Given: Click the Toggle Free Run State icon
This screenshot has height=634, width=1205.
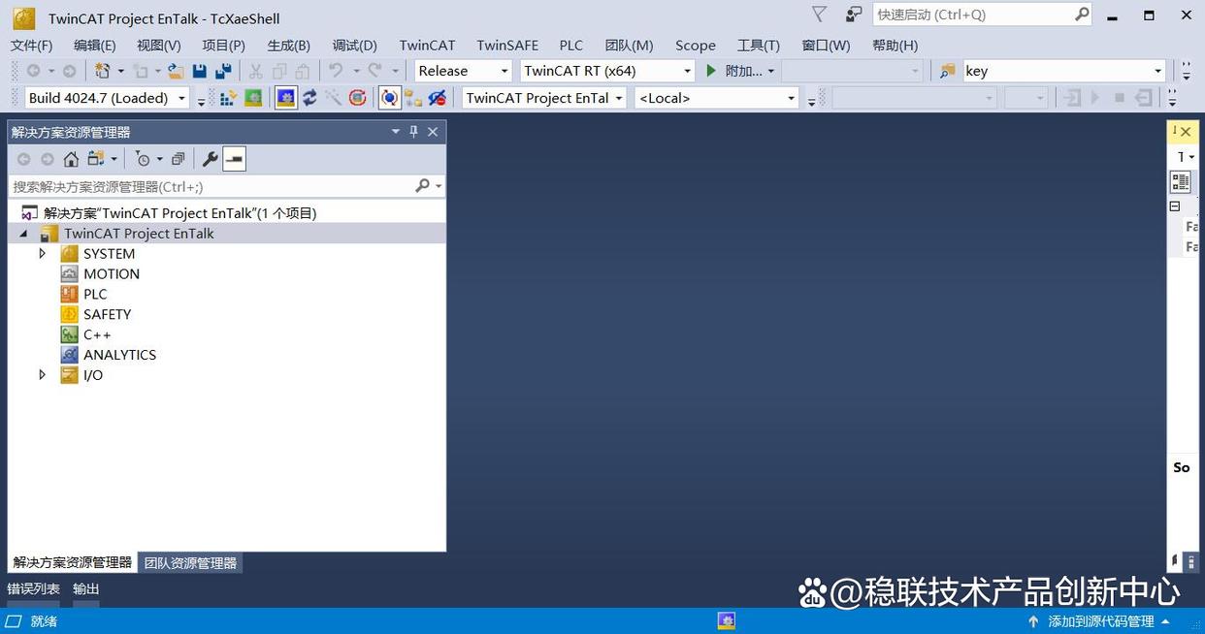Looking at the screenshot, I should [x=358, y=98].
